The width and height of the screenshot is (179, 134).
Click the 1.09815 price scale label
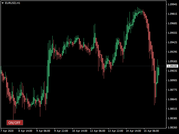(x=172, y=14)
